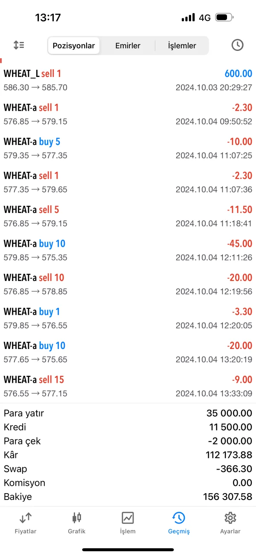Open the date range clock icon

point(237,45)
